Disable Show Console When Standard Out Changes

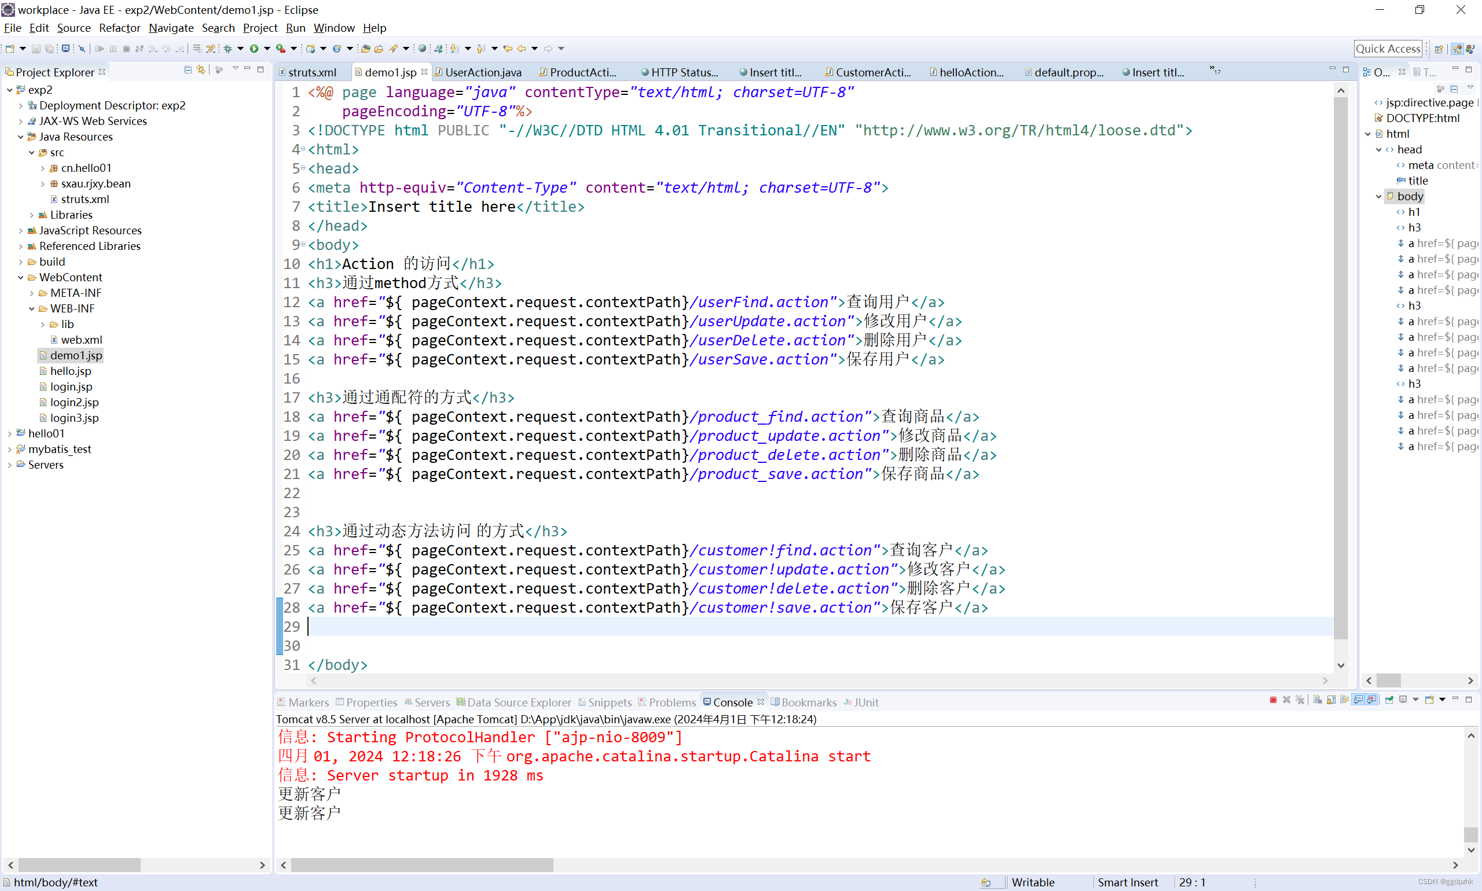[x=1357, y=700]
